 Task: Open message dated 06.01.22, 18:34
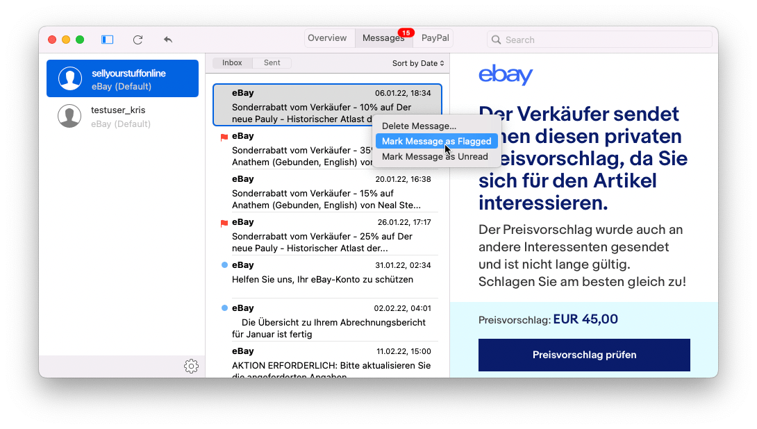[x=327, y=106]
